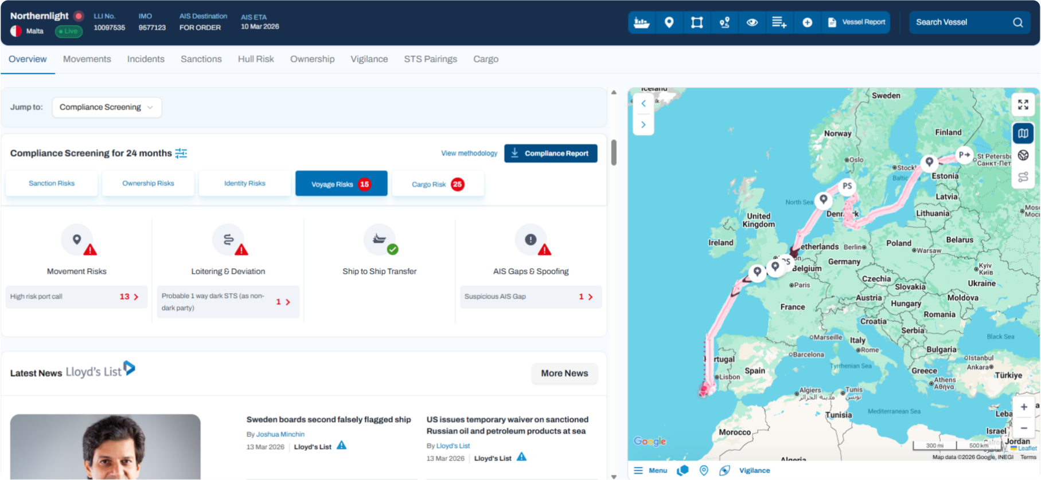1041x480 pixels.
Task: Open the route waypoints toolbar icon
Action: (724, 22)
